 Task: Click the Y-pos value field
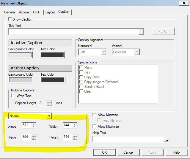[x=27, y=137]
